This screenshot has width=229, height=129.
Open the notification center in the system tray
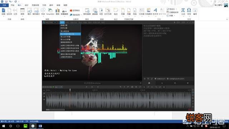(x=224, y=126)
